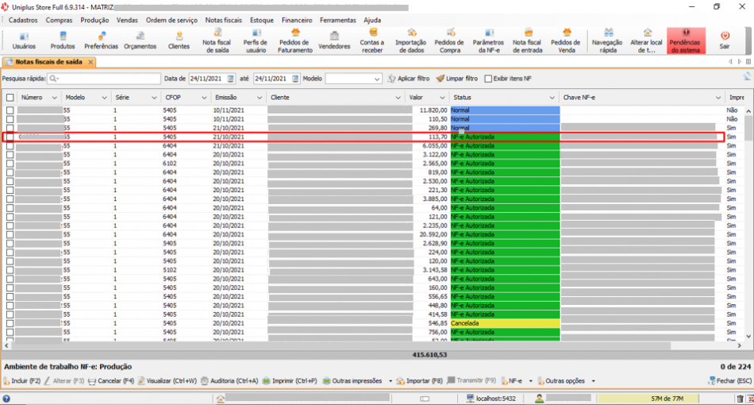Open the Estoque menu
Viewport: 754px width, 405px height.
click(262, 20)
